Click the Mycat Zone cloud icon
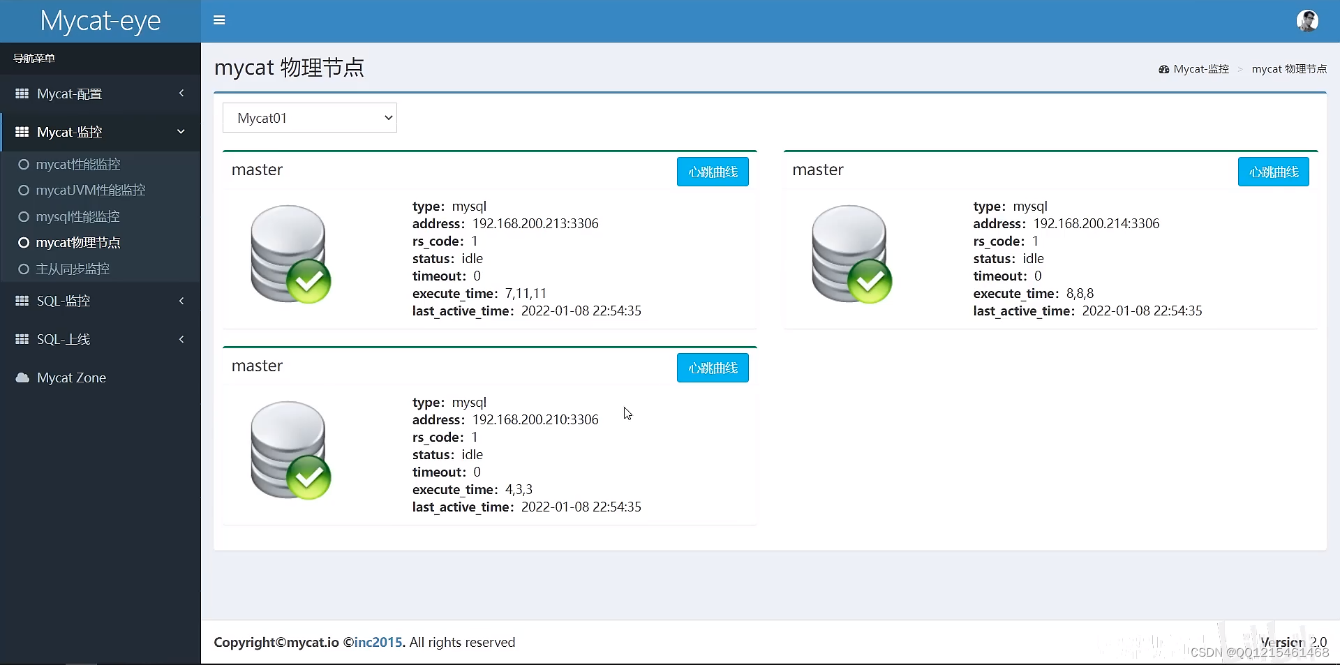The width and height of the screenshot is (1340, 665). [22, 378]
